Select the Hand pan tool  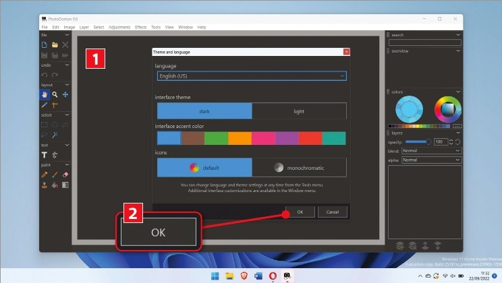coord(45,95)
